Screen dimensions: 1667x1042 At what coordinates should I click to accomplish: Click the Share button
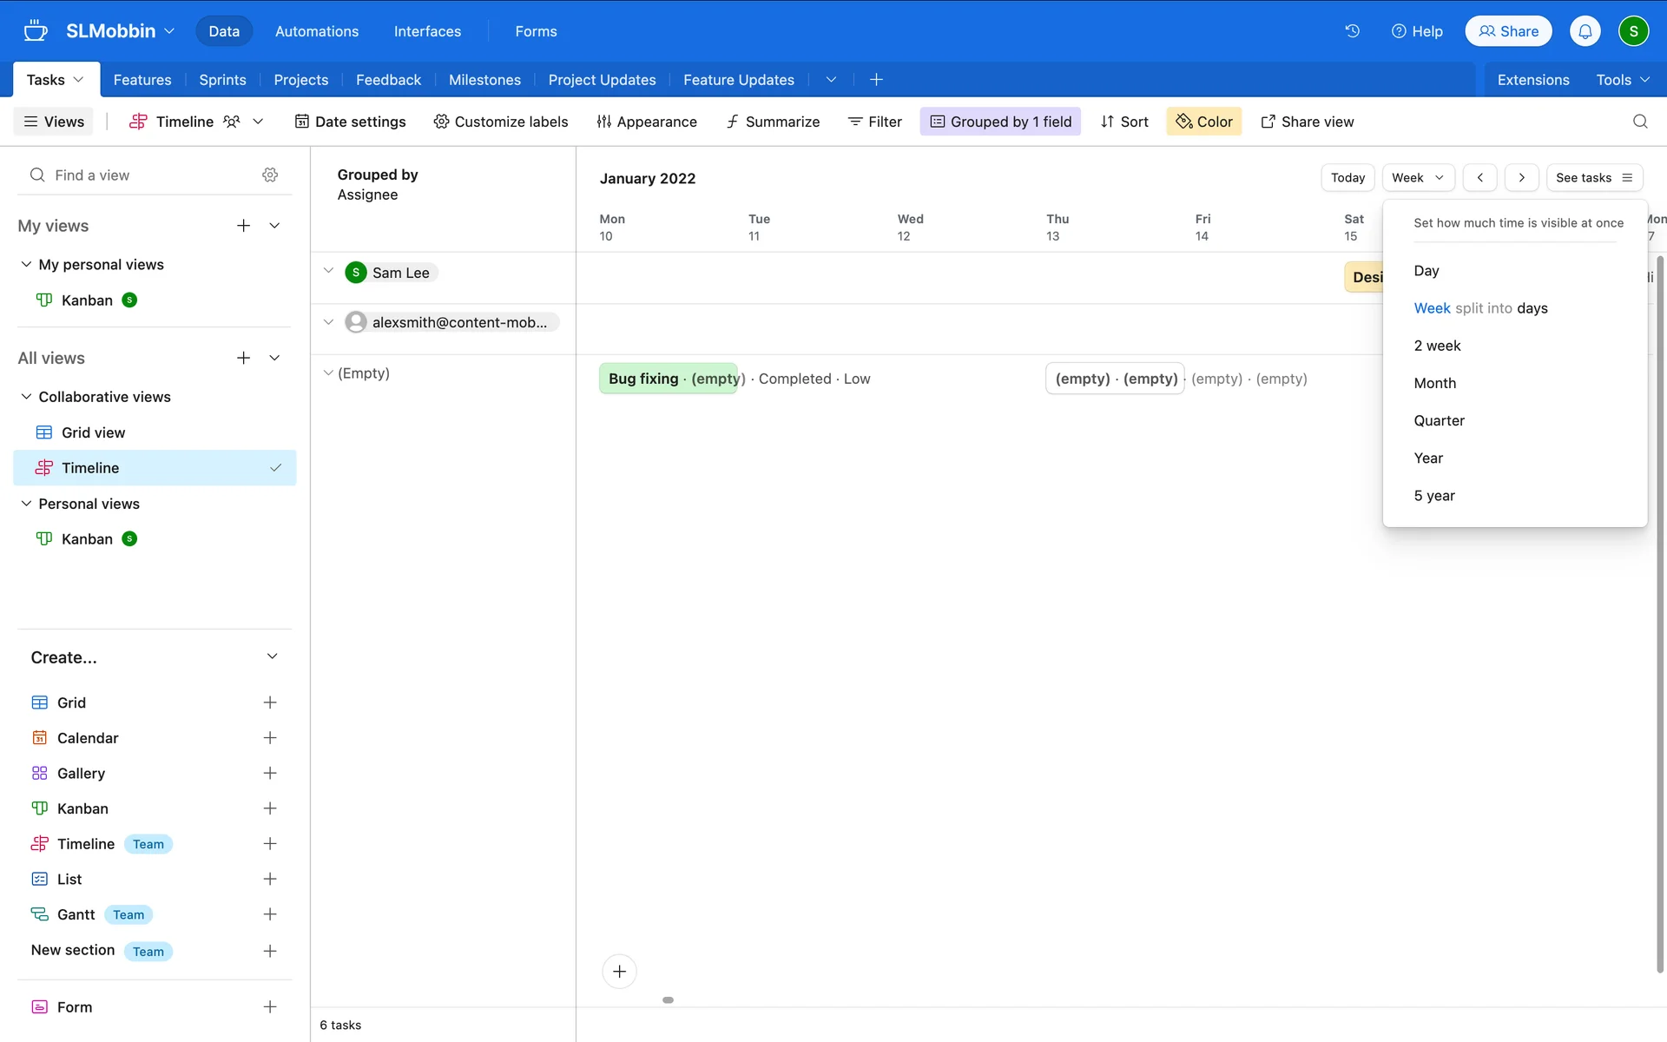(1508, 31)
